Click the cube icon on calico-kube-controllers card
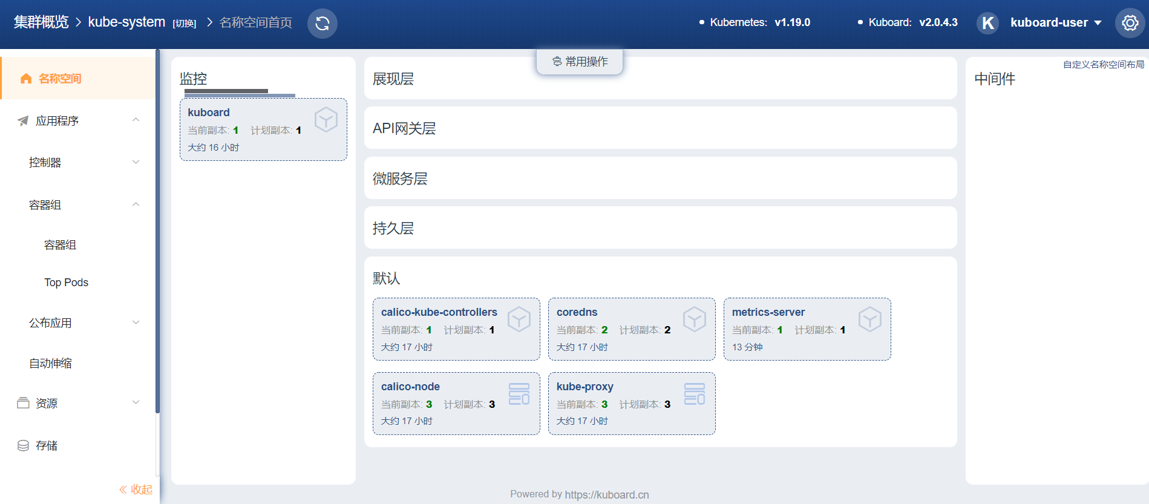The height and width of the screenshot is (504, 1149). click(x=519, y=319)
